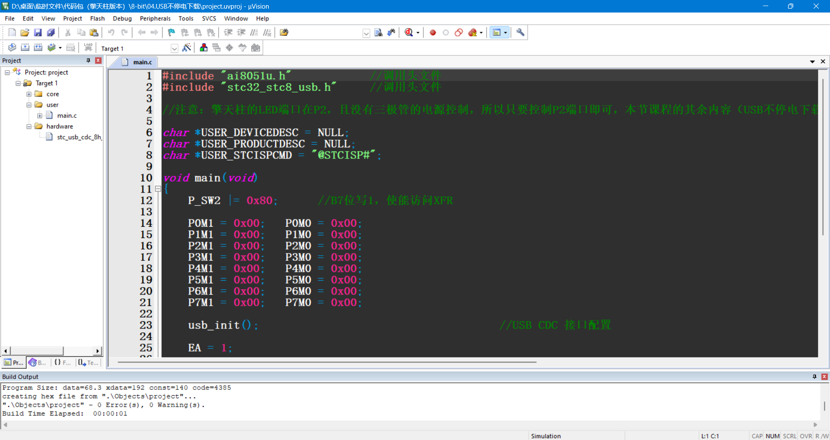This screenshot has height=440, width=830.
Task: Open the Peripherals menu
Action: coord(155,19)
